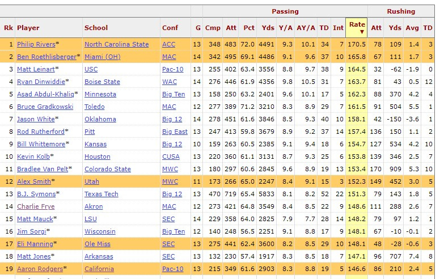Open Big East conference link
Viewport: 440px width, 279px height.
(175, 132)
